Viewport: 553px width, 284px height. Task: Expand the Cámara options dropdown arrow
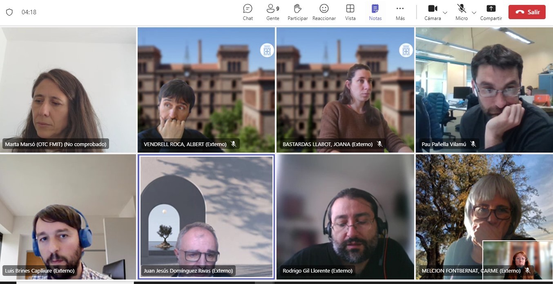pyautogui.click(x=445, y=13)
